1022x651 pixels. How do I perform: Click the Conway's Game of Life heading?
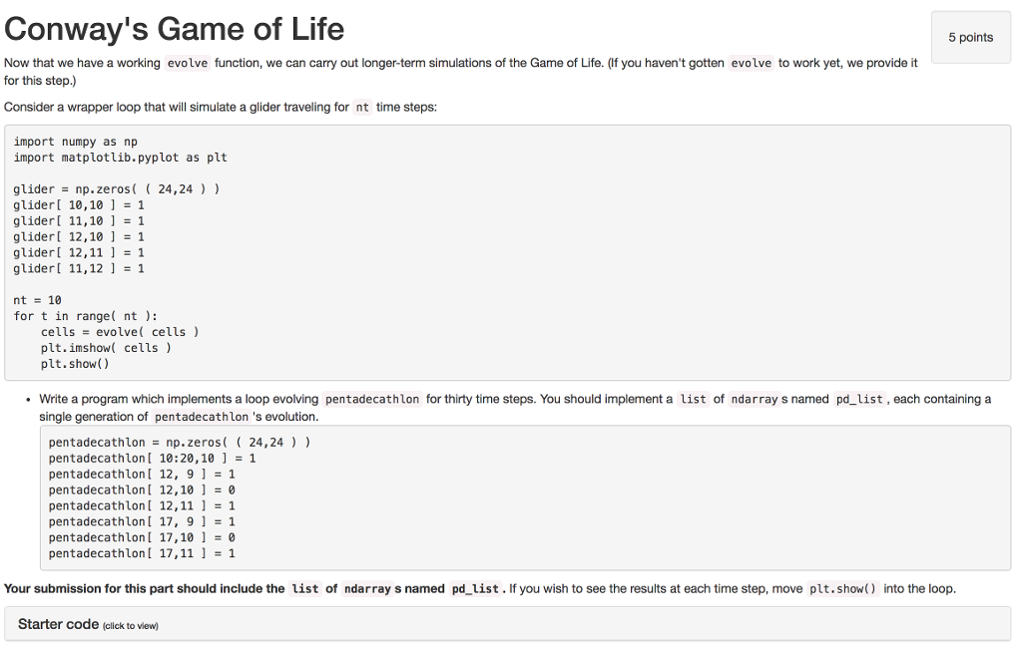pyautogui.click(x=174, y=29)
